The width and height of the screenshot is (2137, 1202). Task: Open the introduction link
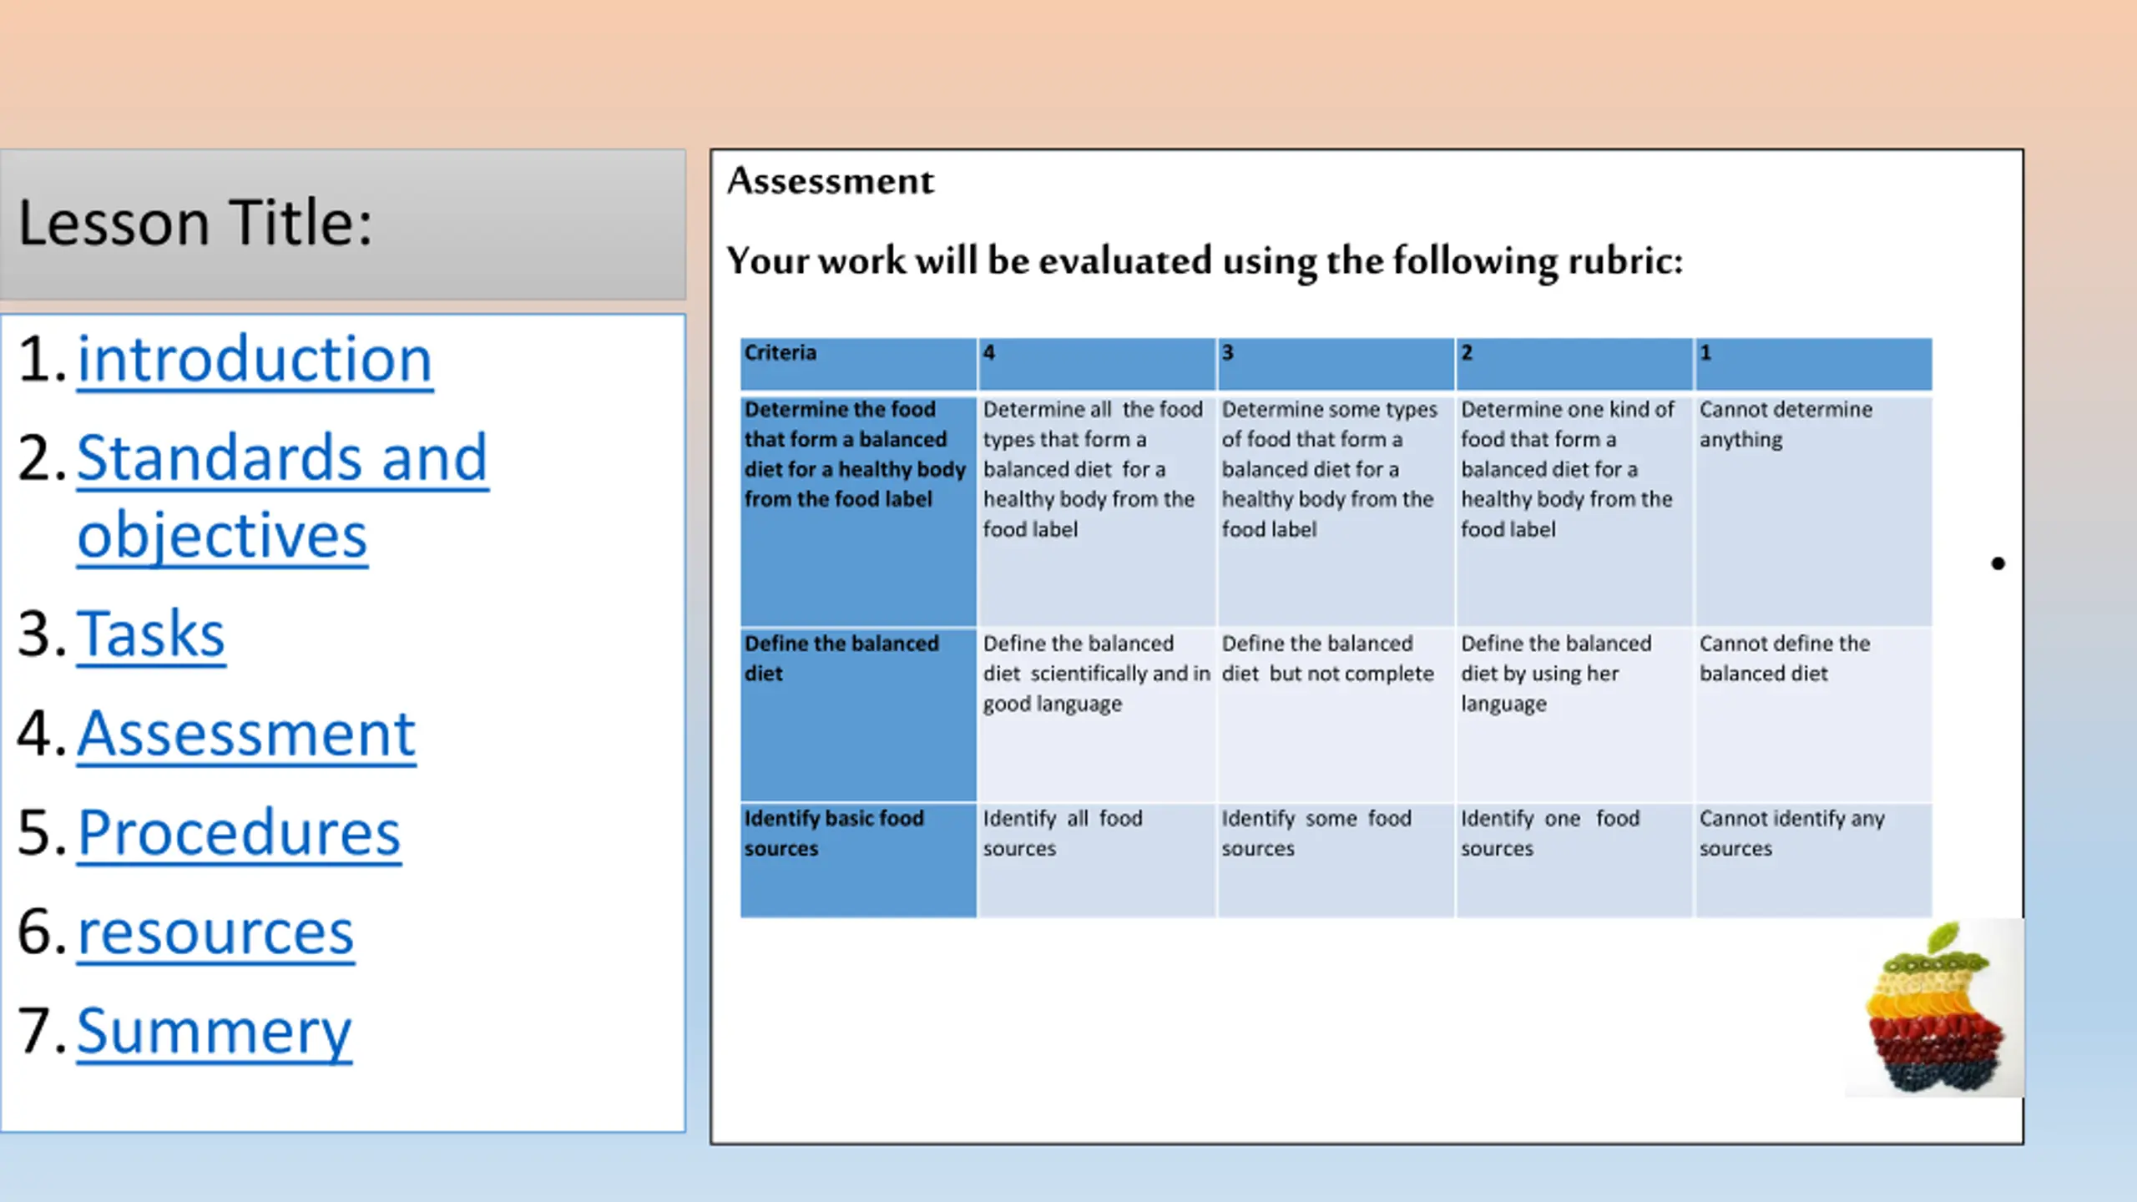(255, 359)
